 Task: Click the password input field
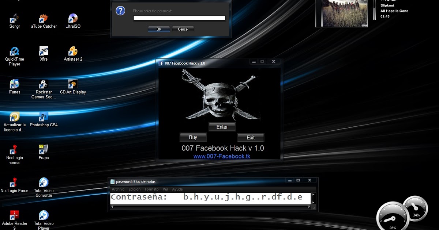pos(179,18)
